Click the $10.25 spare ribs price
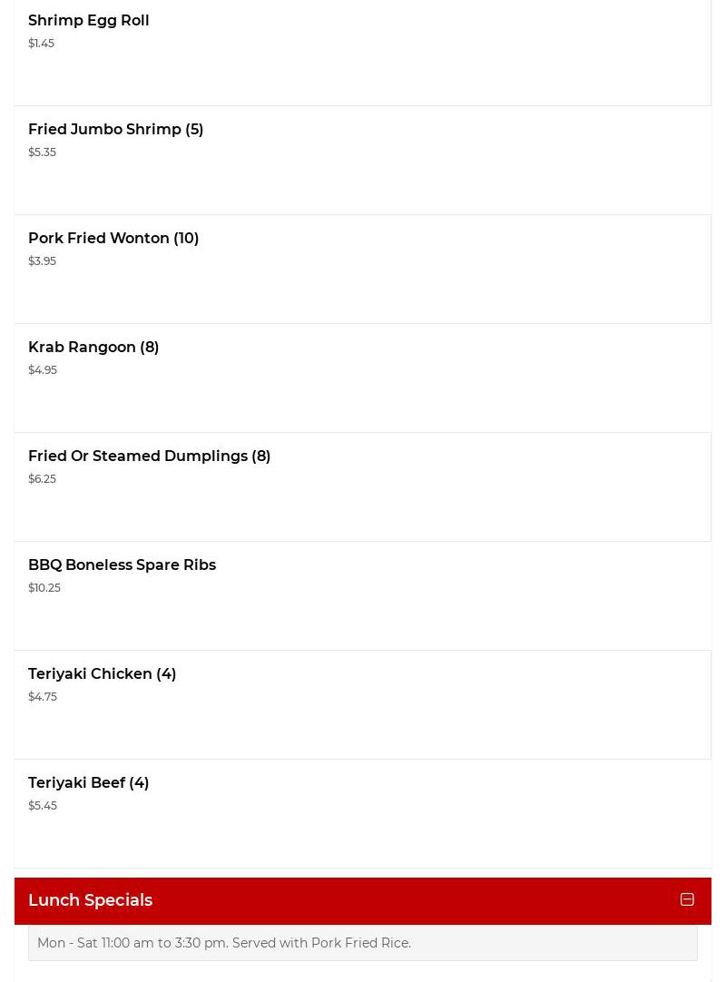 click(44, 587)
